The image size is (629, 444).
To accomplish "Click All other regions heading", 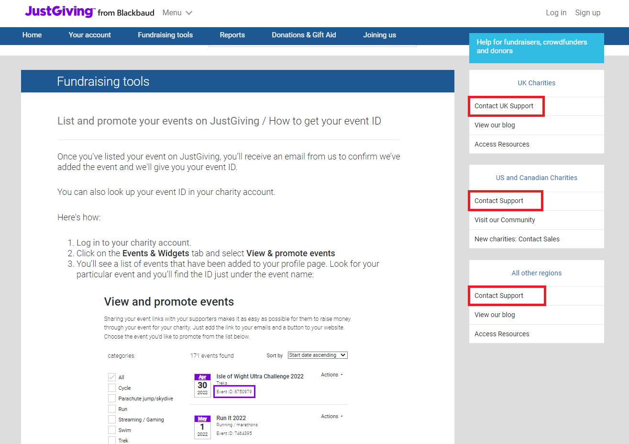I will pos(536,273).
